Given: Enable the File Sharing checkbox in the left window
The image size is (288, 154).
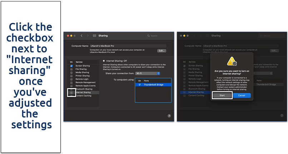Looking at the screenshot, I should pyautogui.click(x=71, y=69).
